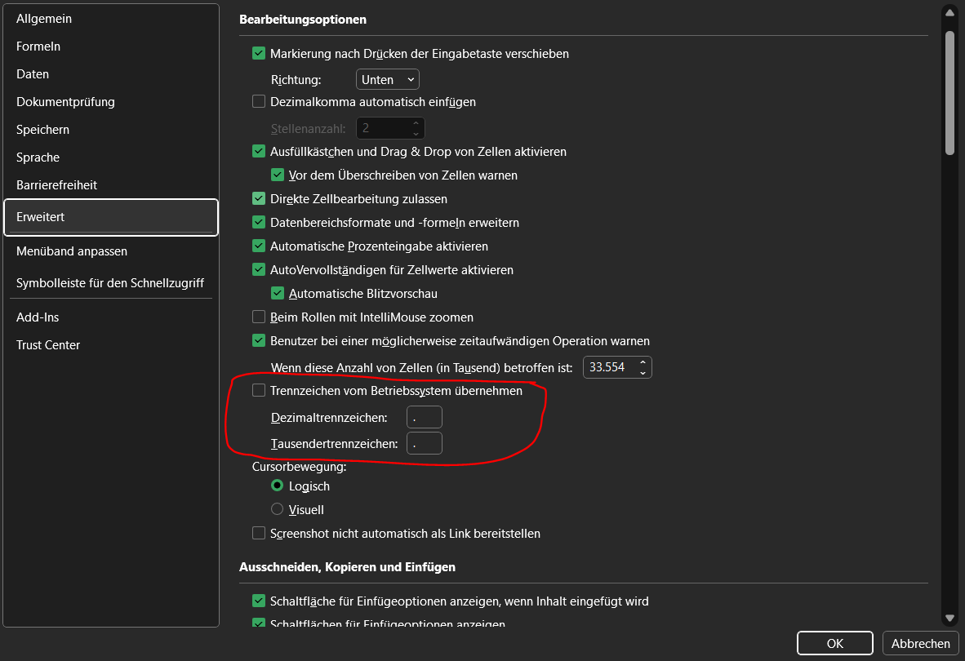The height and width of the screenshot is (661, 965).
Task: Check Screenshot nicht automatisch als Link bereitstellen
Action: [x=259, y=533]
